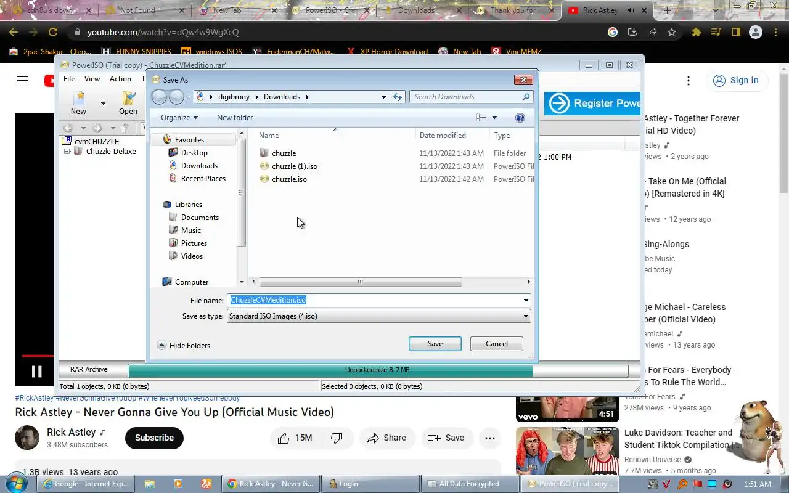The height and width of the screenshot is (493, 789).
Task: Open the YouTube hamburger menu
Action: coord(22,80)
